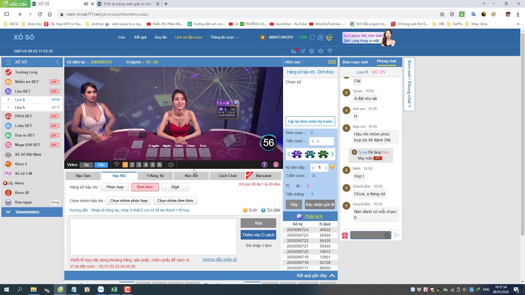The height and width of the screenshot is (295, 525).
Task: Open the dollar transfer icon
Action: click(321, 37)
